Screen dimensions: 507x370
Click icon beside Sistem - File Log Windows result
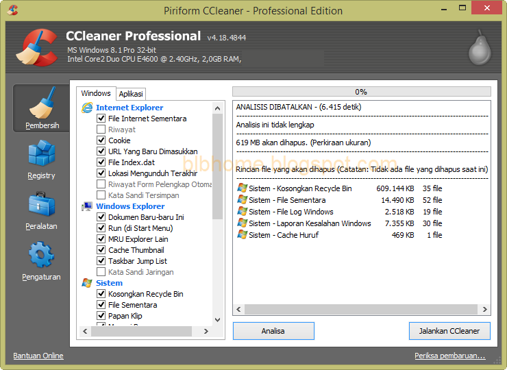(x=242, y=211)
